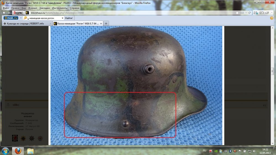Click the @mail.ru toolbar logo
276x155 pixels.
10,18
